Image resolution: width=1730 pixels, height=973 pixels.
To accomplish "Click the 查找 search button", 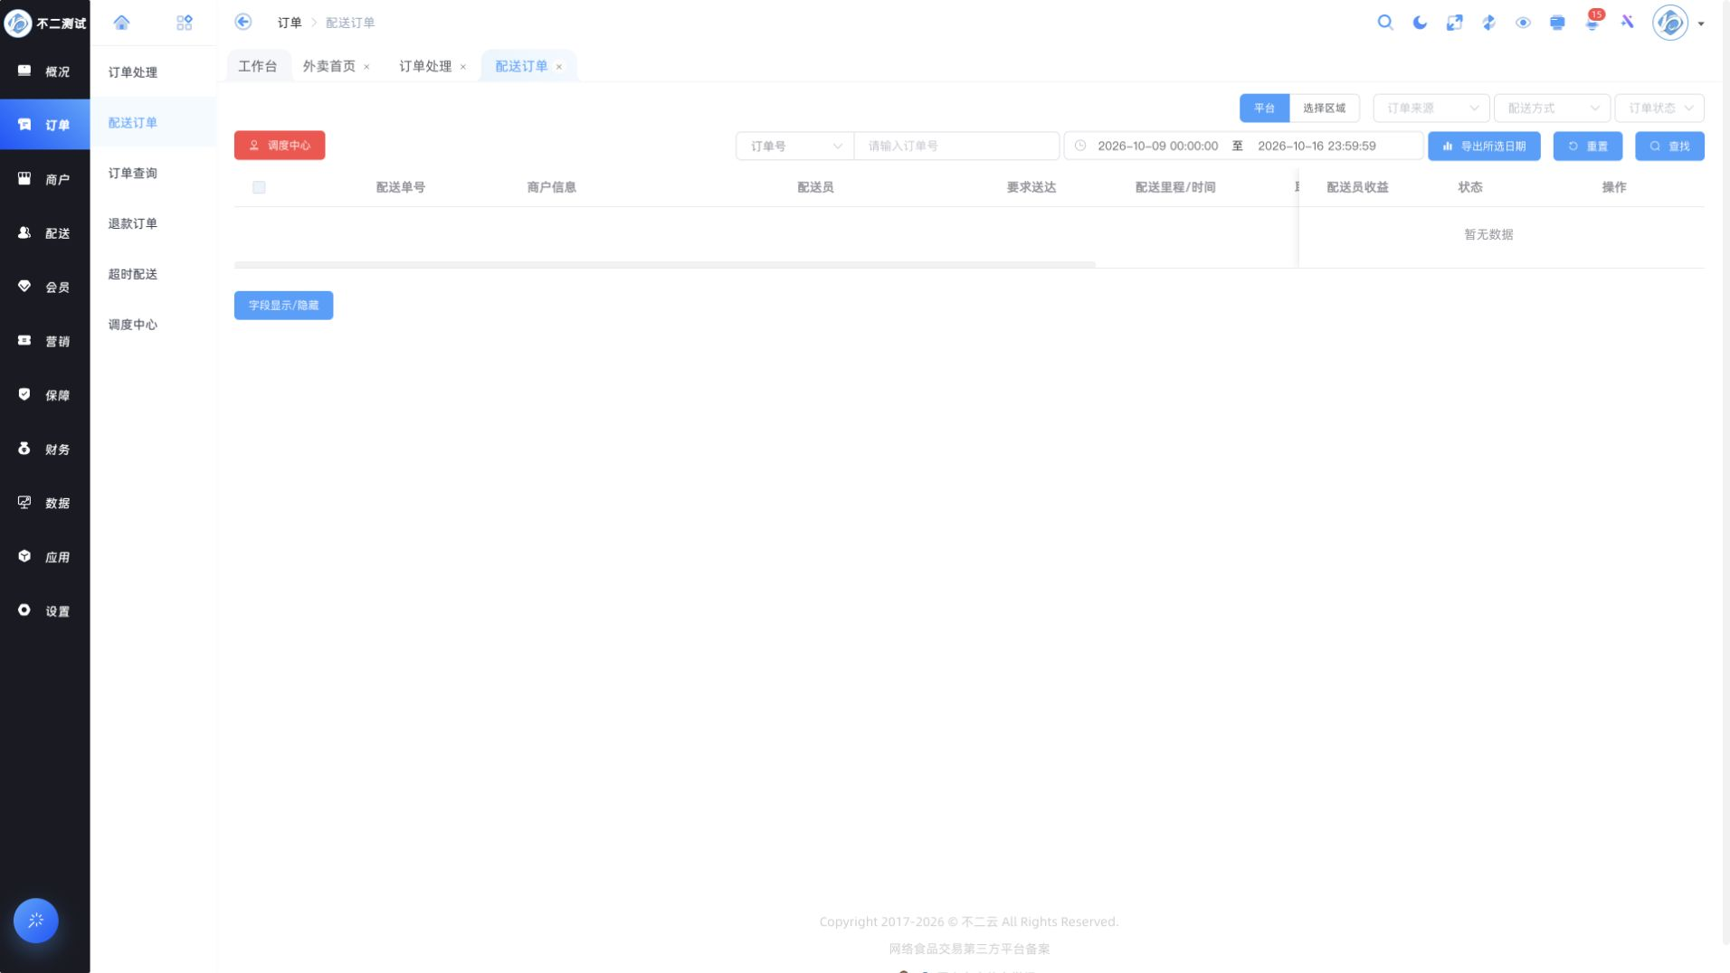I will click(x=1669, y=146).
